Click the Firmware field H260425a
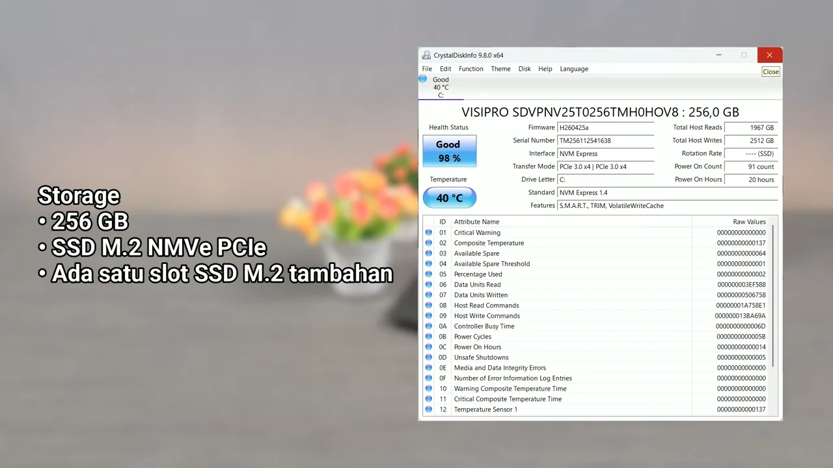Viewport: 833px width, 468px height. (x=606, y=128)
